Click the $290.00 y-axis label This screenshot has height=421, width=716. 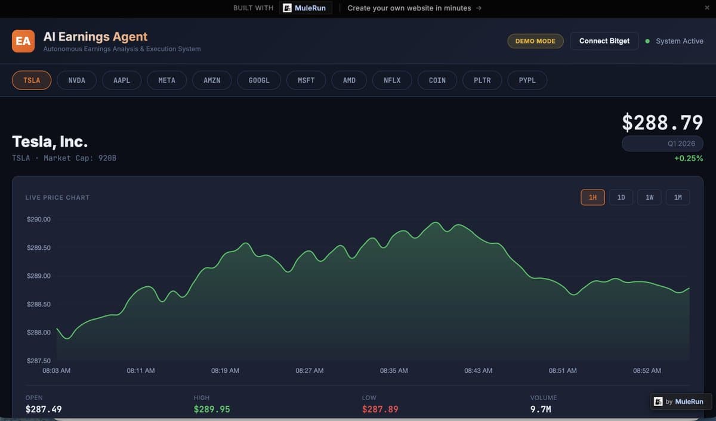tap(39, 219)
